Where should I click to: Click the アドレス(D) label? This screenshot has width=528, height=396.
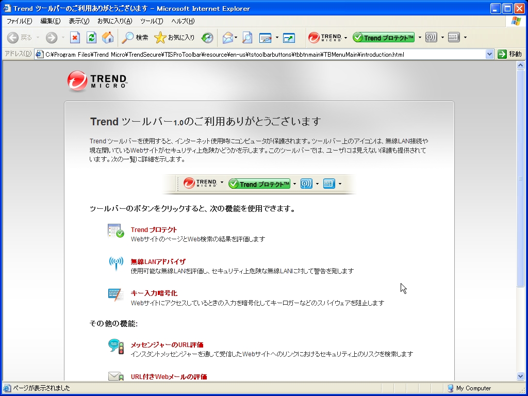[x=18, y=54]
